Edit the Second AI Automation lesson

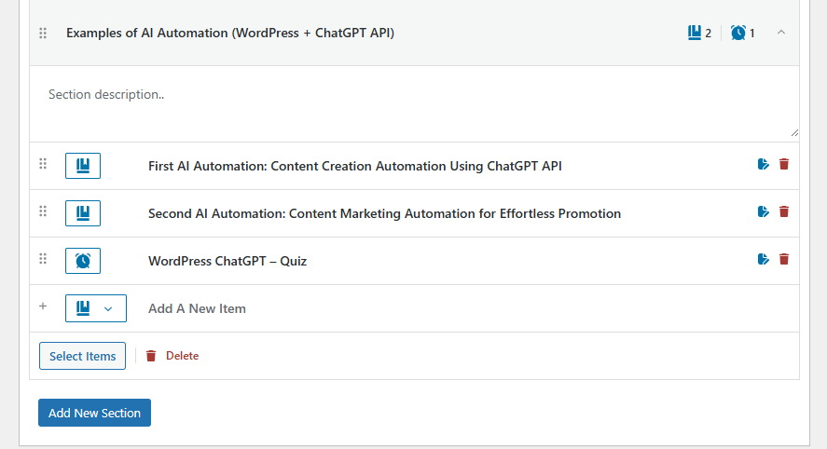(x=764, y=211)
